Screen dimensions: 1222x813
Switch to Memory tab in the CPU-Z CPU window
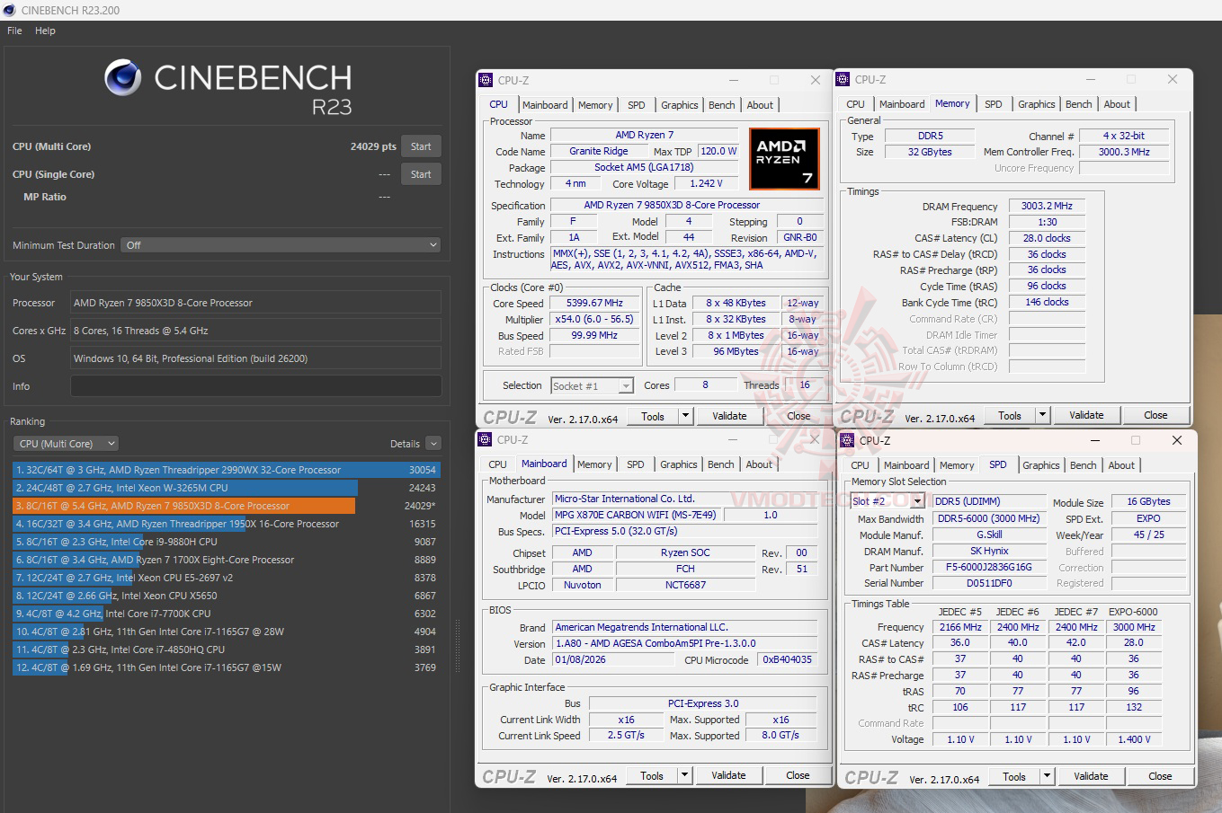click(x=595, y=105)
